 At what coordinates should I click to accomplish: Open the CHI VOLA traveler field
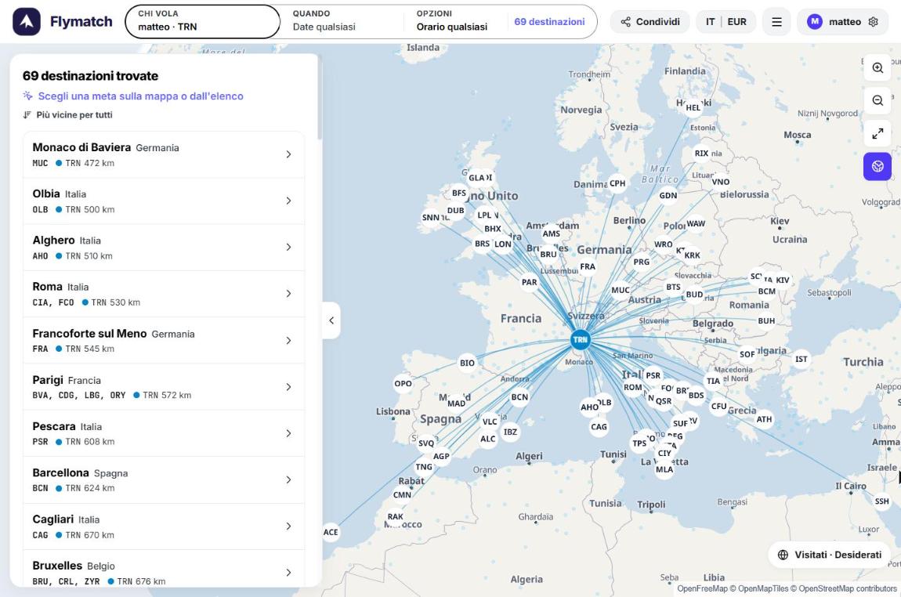click(x=202, y=22)
